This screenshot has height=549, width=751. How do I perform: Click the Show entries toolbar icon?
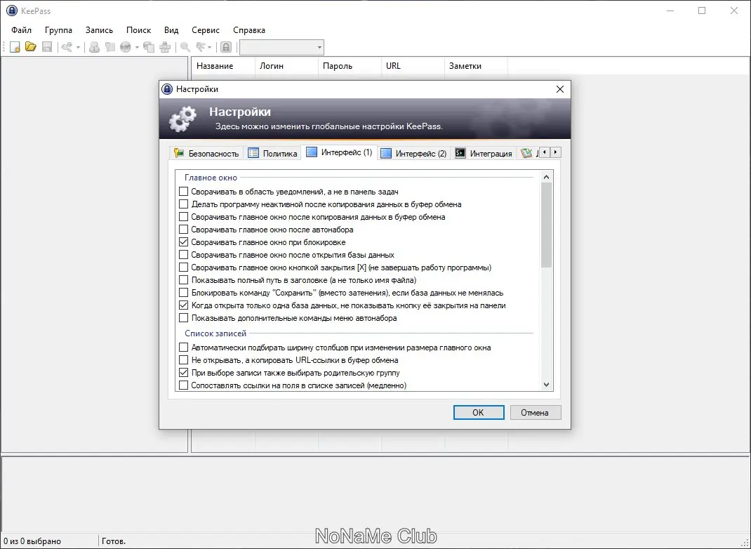pyautogui.click(x=201, y=47)
